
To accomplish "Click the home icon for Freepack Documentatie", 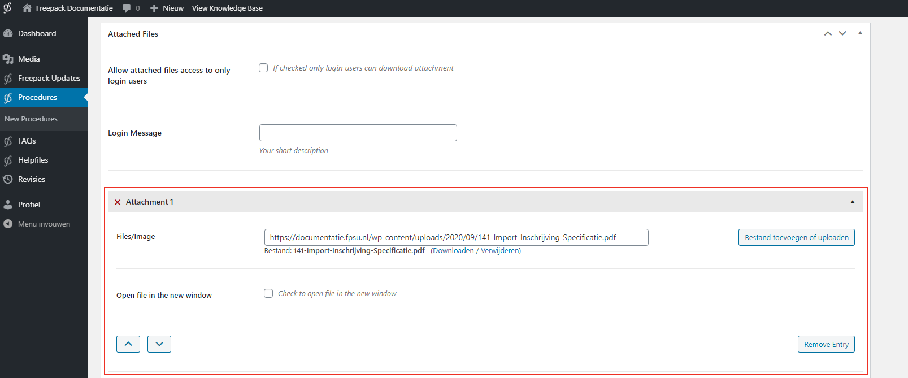I will (27, 8).
